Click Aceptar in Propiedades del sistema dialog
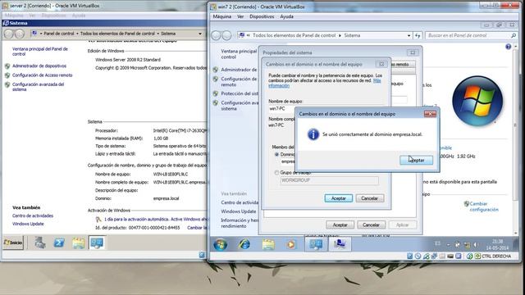This screenshot has width=525, height=295. tap(340, 225)
